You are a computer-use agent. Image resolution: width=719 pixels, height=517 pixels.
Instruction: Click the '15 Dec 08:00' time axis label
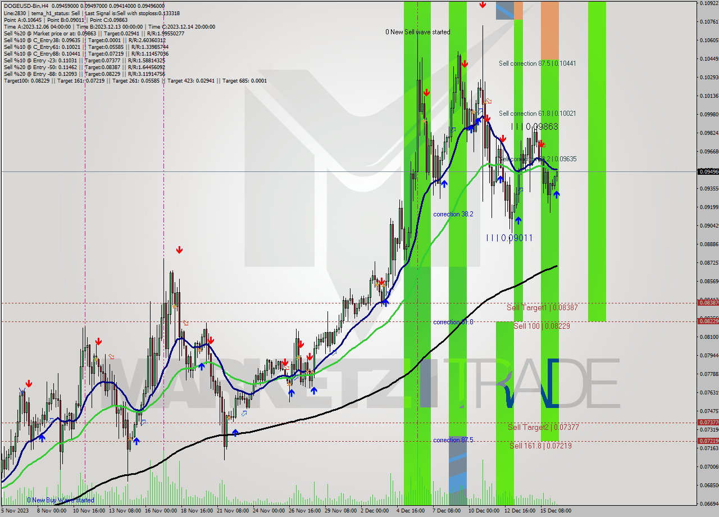556,511
